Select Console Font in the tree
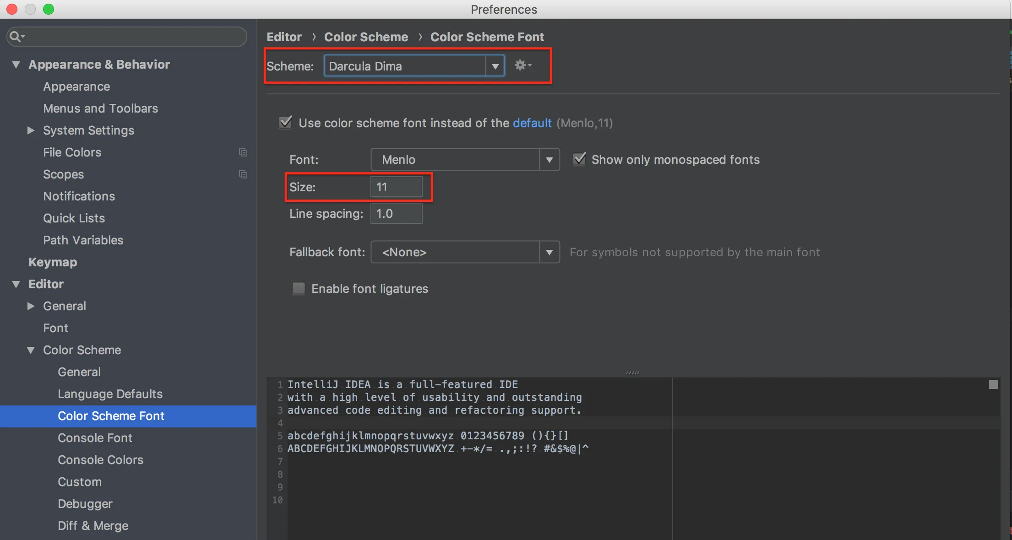 coord(95,438)
